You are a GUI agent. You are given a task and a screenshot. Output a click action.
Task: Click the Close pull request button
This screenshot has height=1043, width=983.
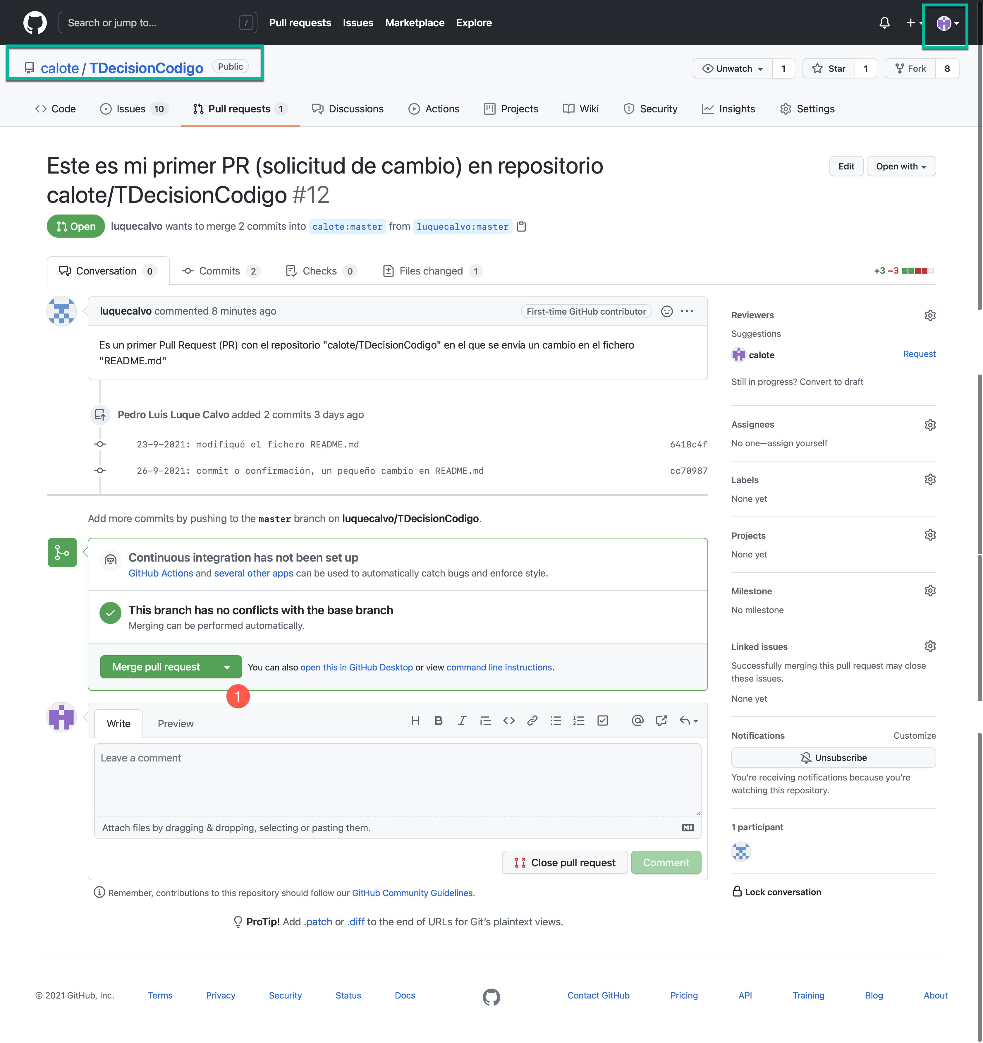[564, 862]
